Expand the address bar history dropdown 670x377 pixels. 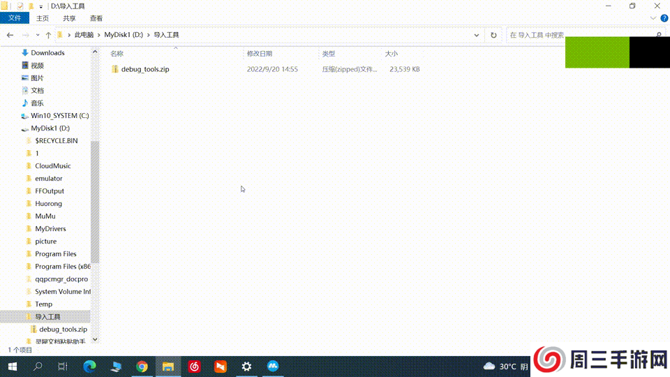477,35
